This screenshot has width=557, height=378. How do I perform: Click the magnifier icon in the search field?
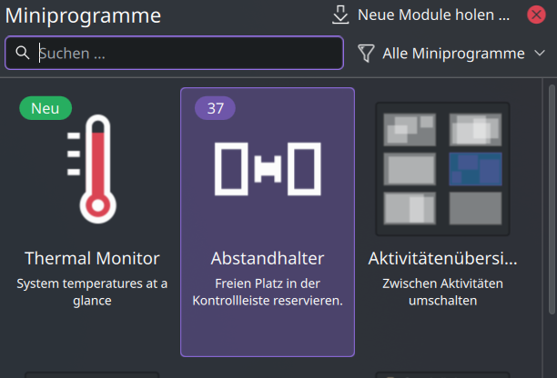pyautogui.click(x=23, y=53)
